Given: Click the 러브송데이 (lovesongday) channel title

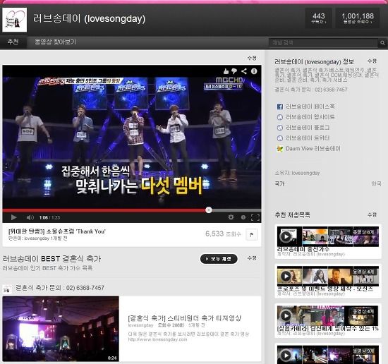Looking at the screenshot, I should pyautogui.click(x=89, y=19).
